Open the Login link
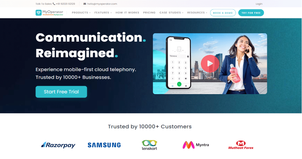The width and height of the screenshot is (302, 159). pyautogui.click(x=259, y=4)
